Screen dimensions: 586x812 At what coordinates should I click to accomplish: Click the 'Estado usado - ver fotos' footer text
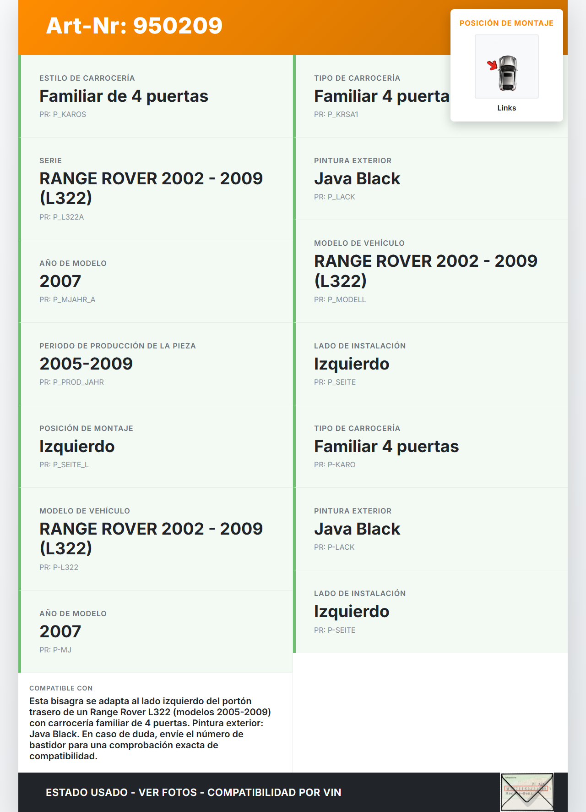193,793
